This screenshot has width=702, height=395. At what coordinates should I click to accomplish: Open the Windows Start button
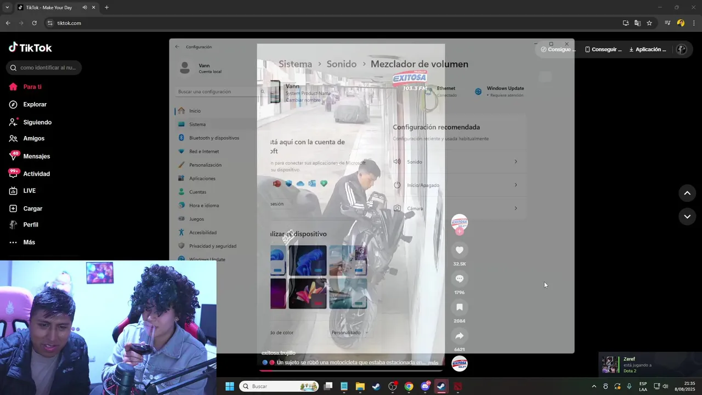coord(230,386)
